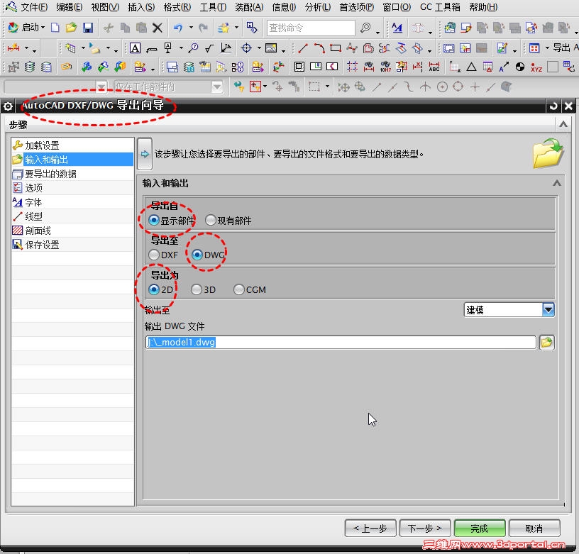
Task: Click the Cut scissors icon
Action: [109, 28]
